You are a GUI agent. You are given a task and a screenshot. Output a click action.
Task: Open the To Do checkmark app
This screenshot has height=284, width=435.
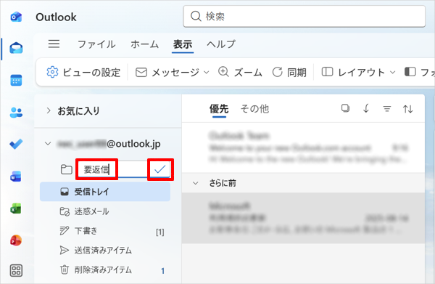(16, 144)
